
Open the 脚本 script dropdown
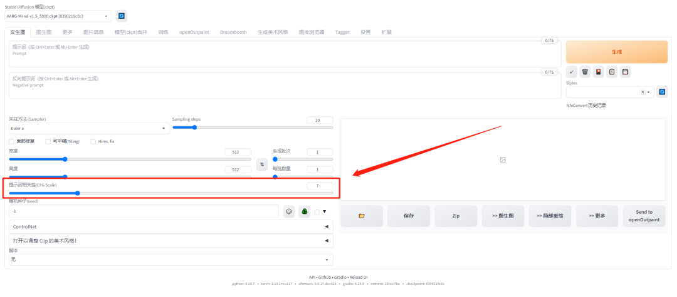171,259
